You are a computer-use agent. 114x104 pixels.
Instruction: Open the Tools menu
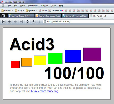pos(54,6)
